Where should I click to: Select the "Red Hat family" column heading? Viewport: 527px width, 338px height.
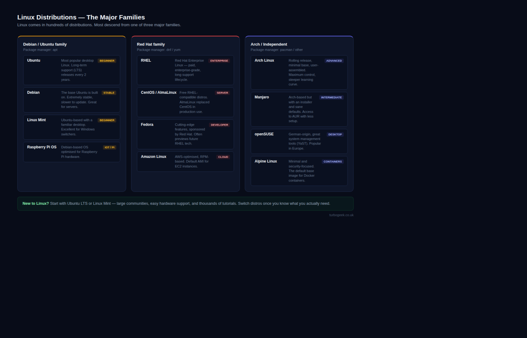pyautogui.click(x=151, y=44)
